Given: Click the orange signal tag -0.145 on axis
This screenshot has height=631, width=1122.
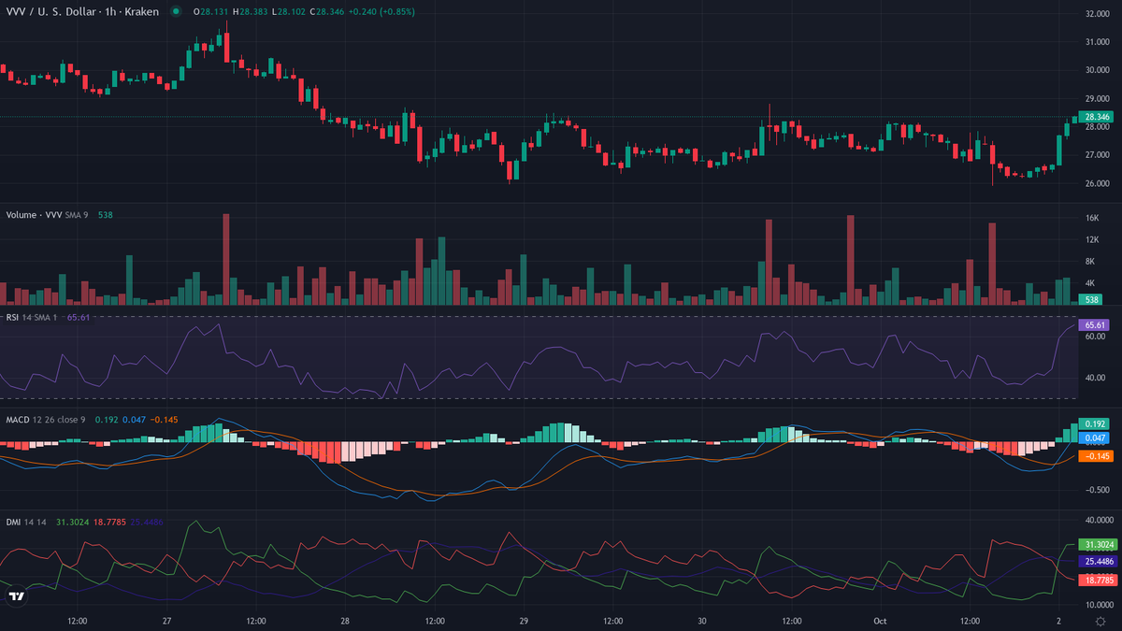Looking at the screenshot, I should [x=1094, y=456].
